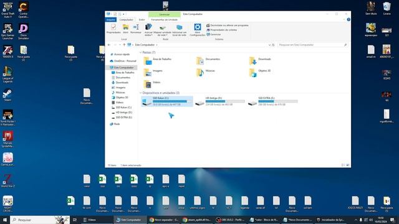This screenshot has width=399, height=224.
Task: Click Desinstalar ou alterar um programa
Action: click(227, 26)
